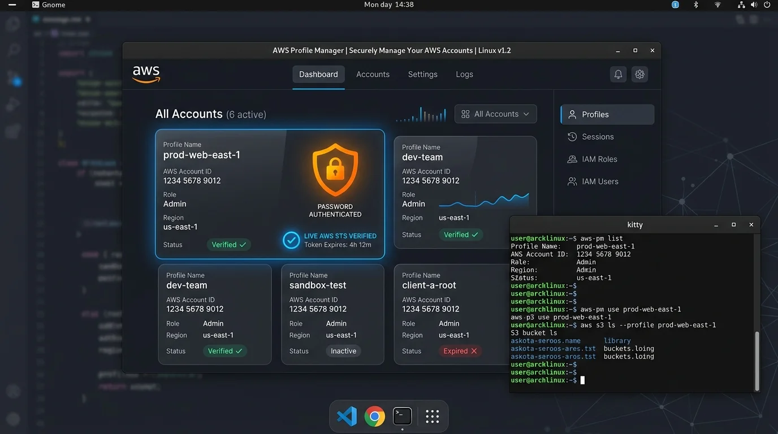Click "askota-seroos-ares.txt" in the kitty terminal
This screenshot has height=434, width=778.
point(554,349)
